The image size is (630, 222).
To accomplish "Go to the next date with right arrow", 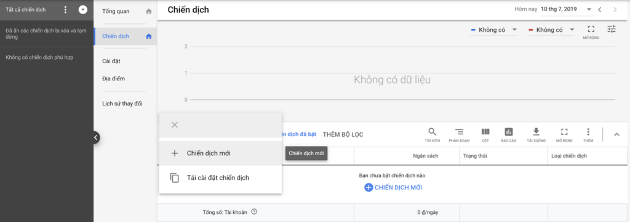I will tap(615, 10).
